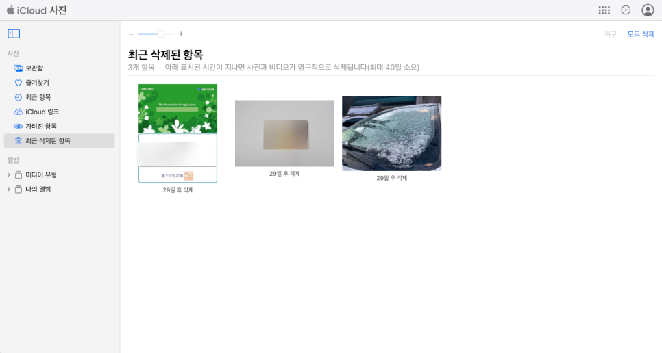Image resolution: width=662 pixels, height=353 pixels.
Task: Click 29일 후 삭제 under card photo
Action: pyautogui.click(x=284, y=174)
